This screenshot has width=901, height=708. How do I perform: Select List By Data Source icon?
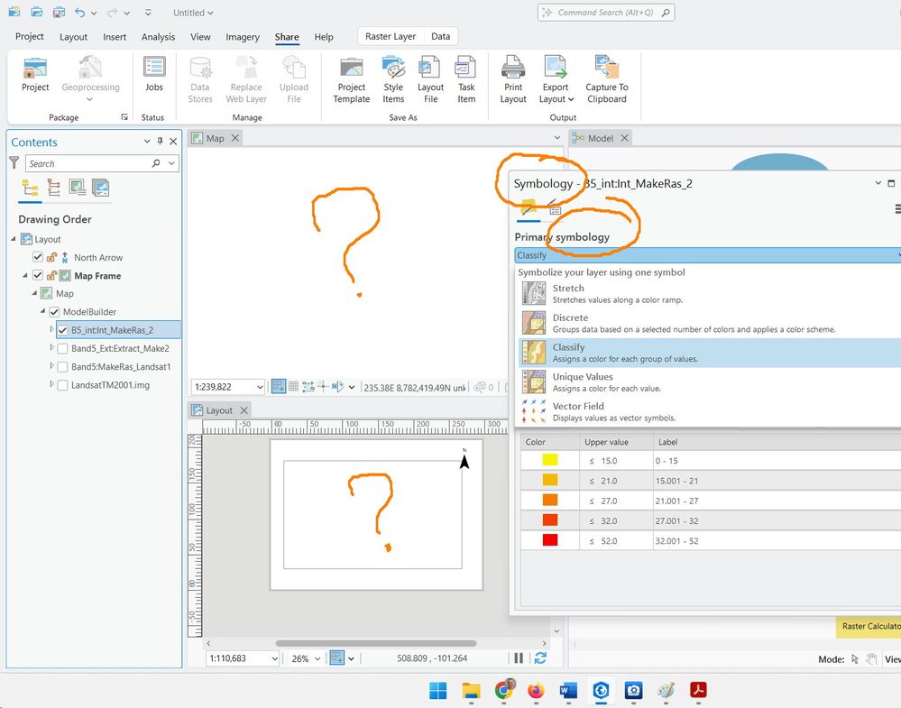click(53, 188)
